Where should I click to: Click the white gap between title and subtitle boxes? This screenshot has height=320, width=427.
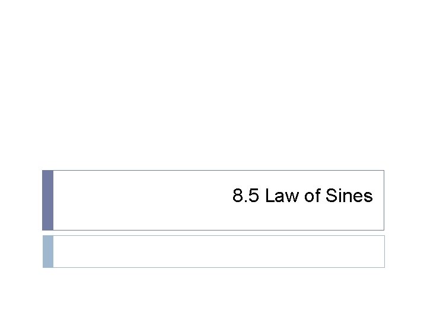click(213, 233)
